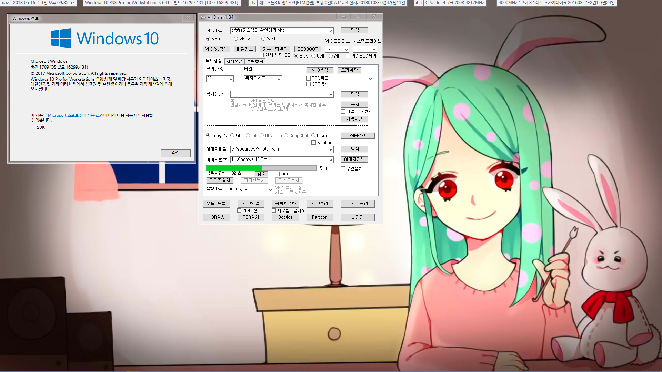Open the VHD드라이브 letter dropdown
The height and width of the screenshot is (372, 662).
[x=346, y=49]
